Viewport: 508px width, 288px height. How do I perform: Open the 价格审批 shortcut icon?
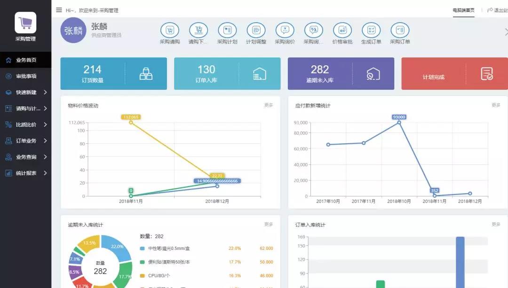342,31
